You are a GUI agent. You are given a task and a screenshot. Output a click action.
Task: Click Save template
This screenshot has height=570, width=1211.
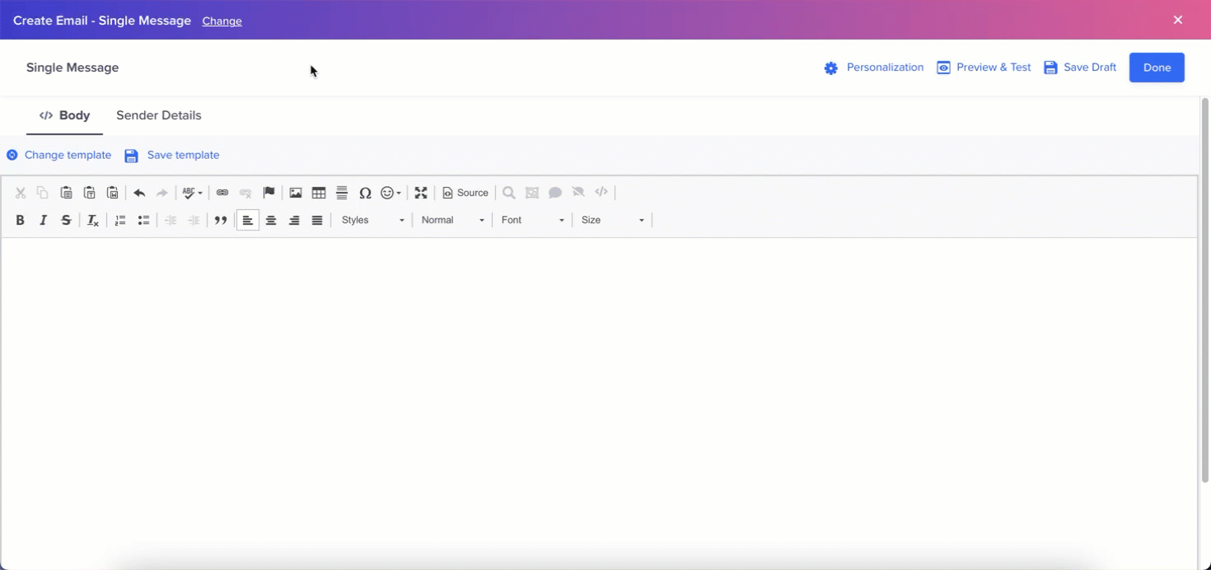click(x=172, y=155)
